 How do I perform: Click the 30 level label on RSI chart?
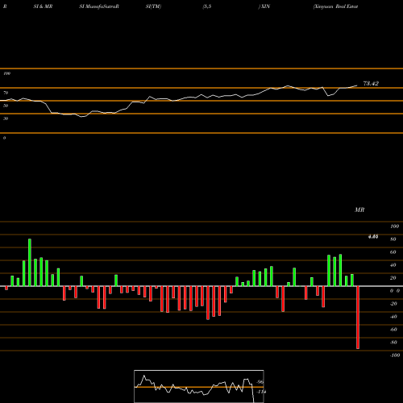(6, 118)
